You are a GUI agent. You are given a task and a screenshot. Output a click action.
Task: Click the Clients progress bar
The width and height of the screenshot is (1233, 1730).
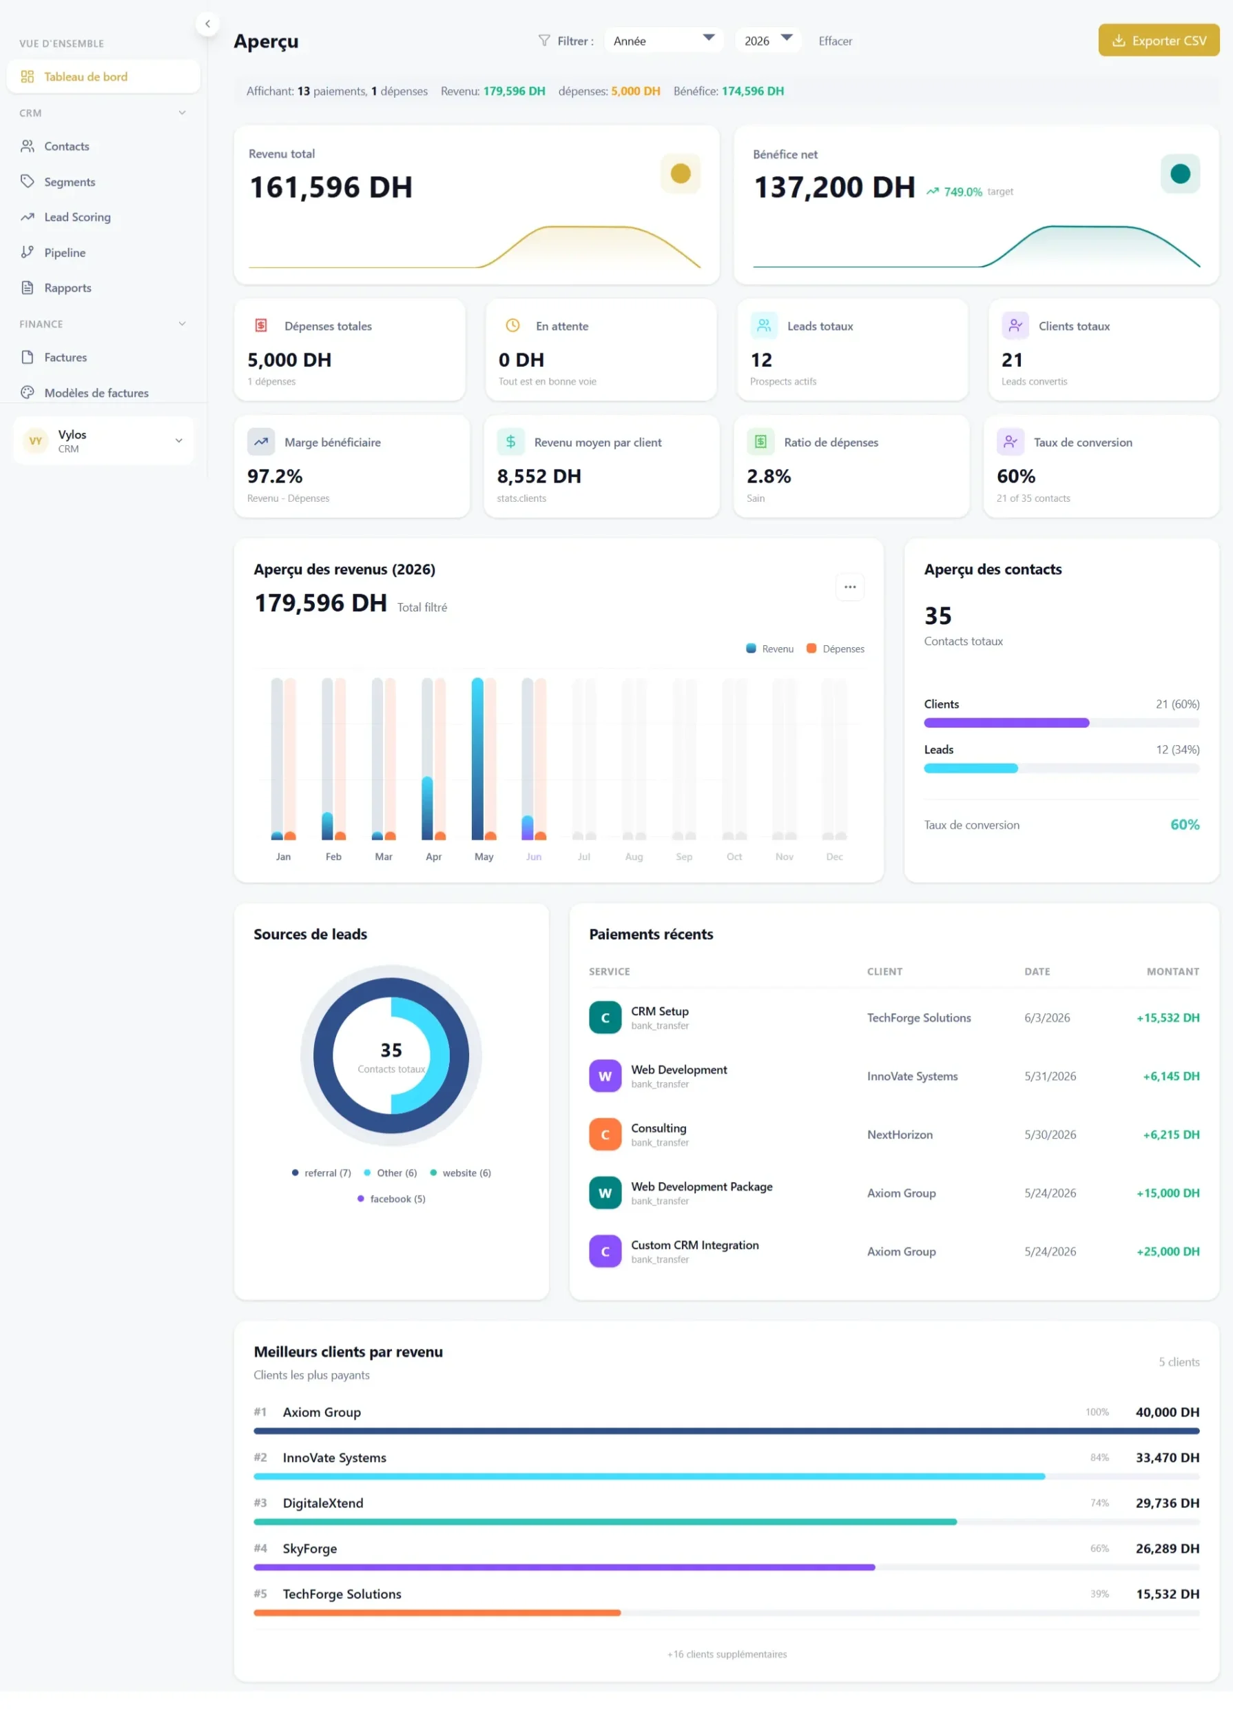pos(1061,723)
